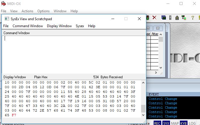Click the 3C hex byte
This screenshot has height=125, width=200.
tap(56, 106)
